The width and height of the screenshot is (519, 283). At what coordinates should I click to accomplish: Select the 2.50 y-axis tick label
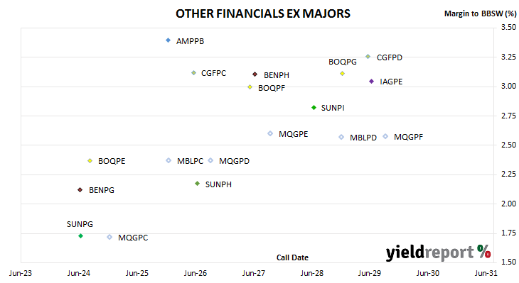[508, 145]
